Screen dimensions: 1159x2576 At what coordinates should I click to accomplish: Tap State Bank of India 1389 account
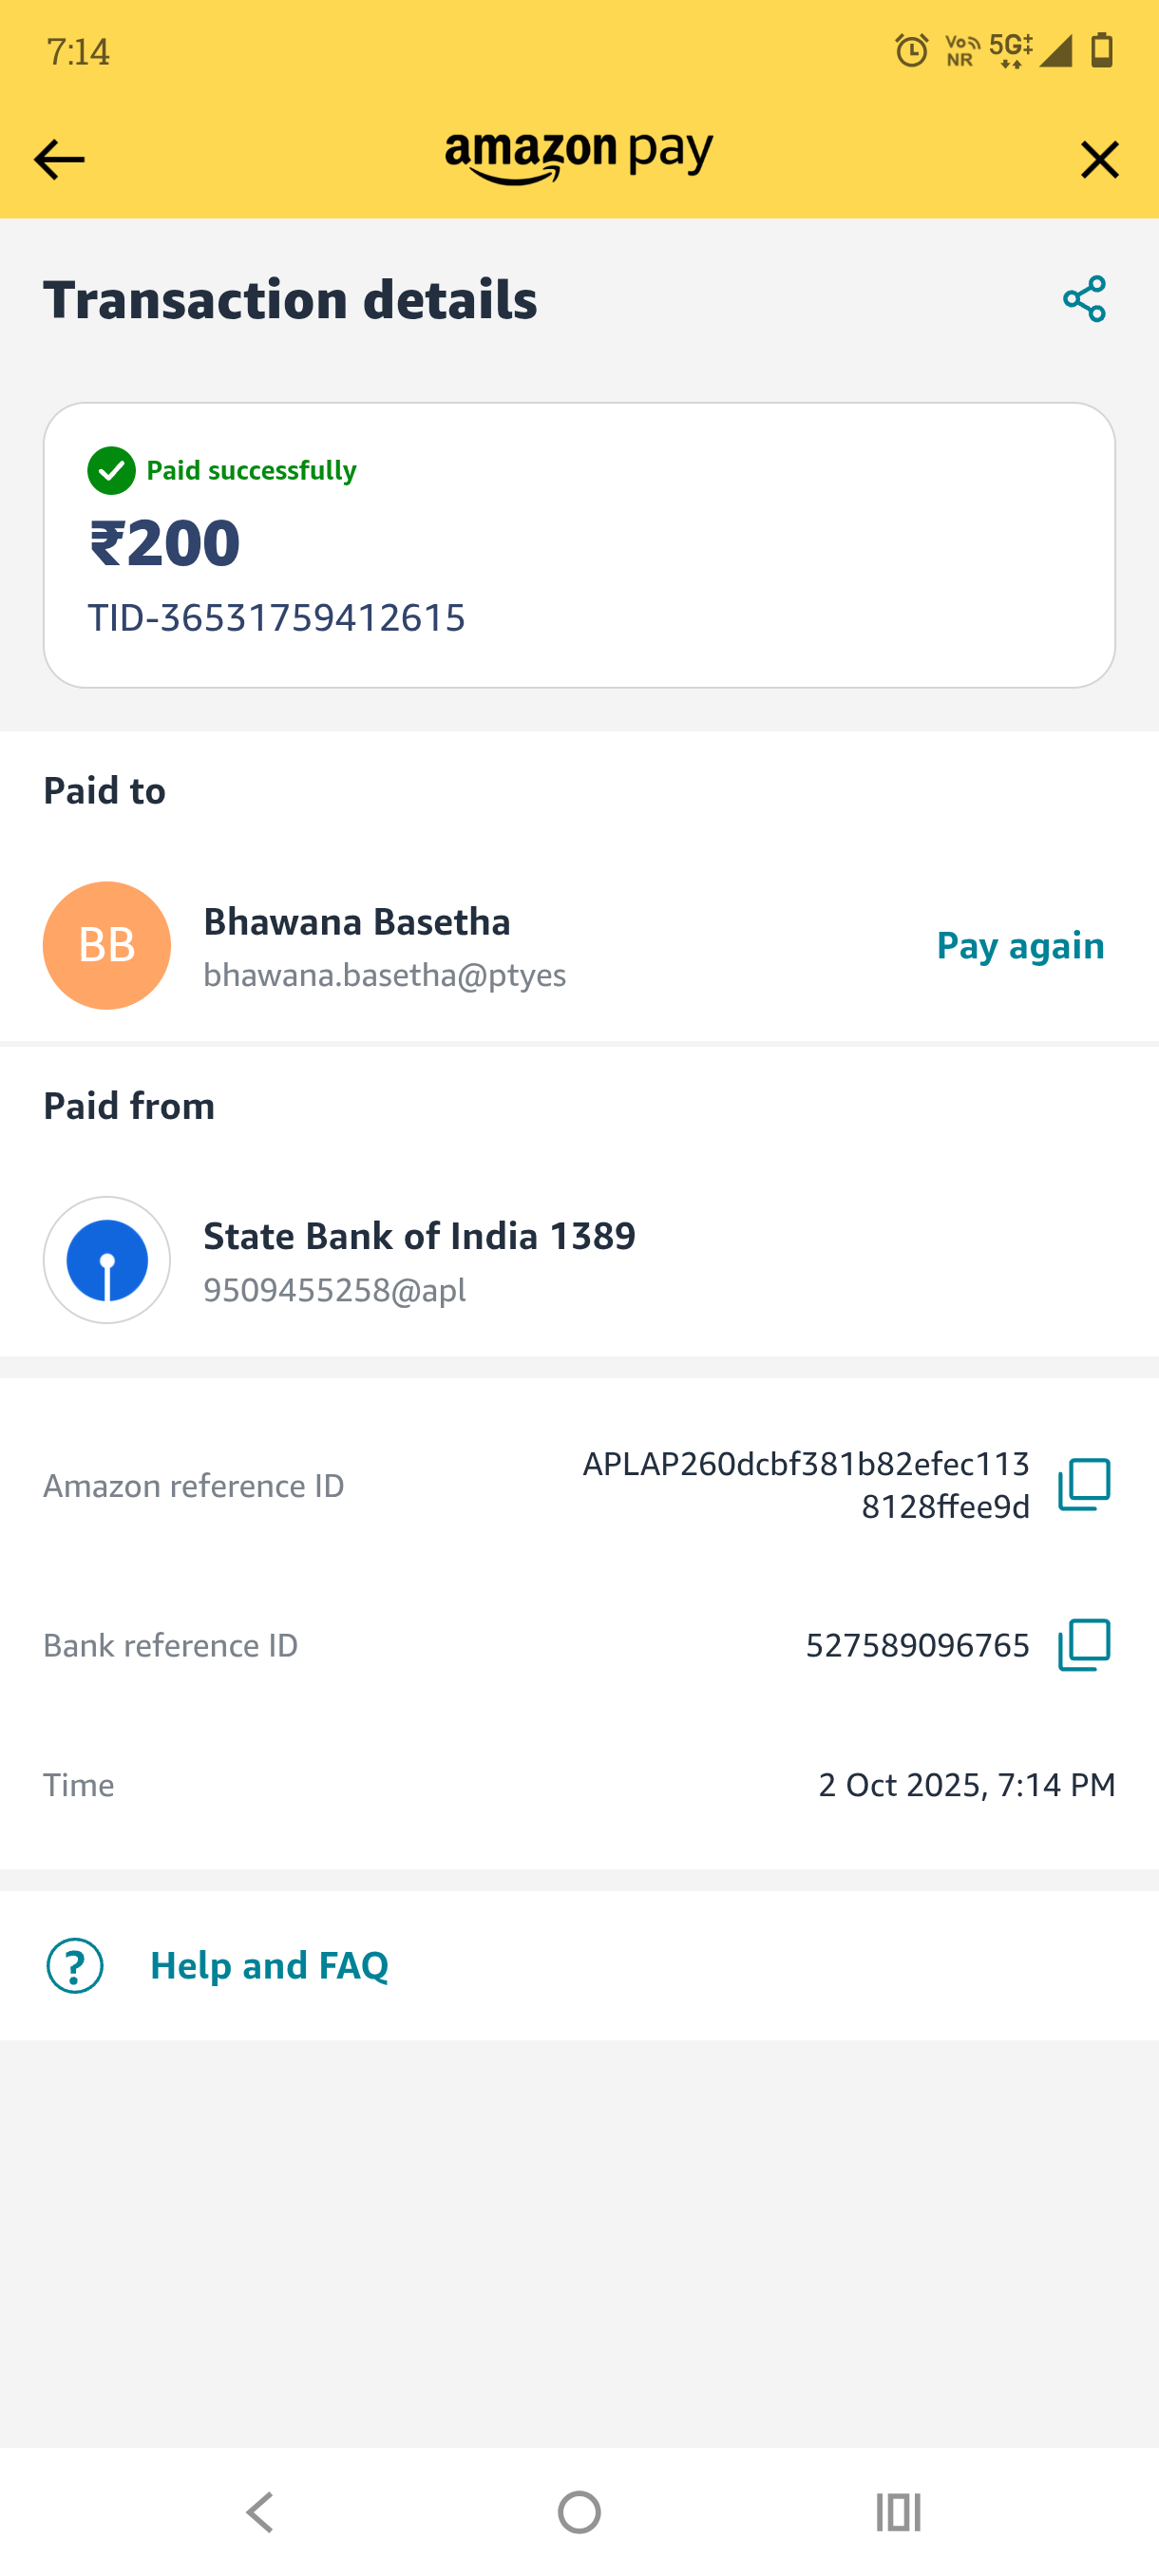coord(419,1236)
